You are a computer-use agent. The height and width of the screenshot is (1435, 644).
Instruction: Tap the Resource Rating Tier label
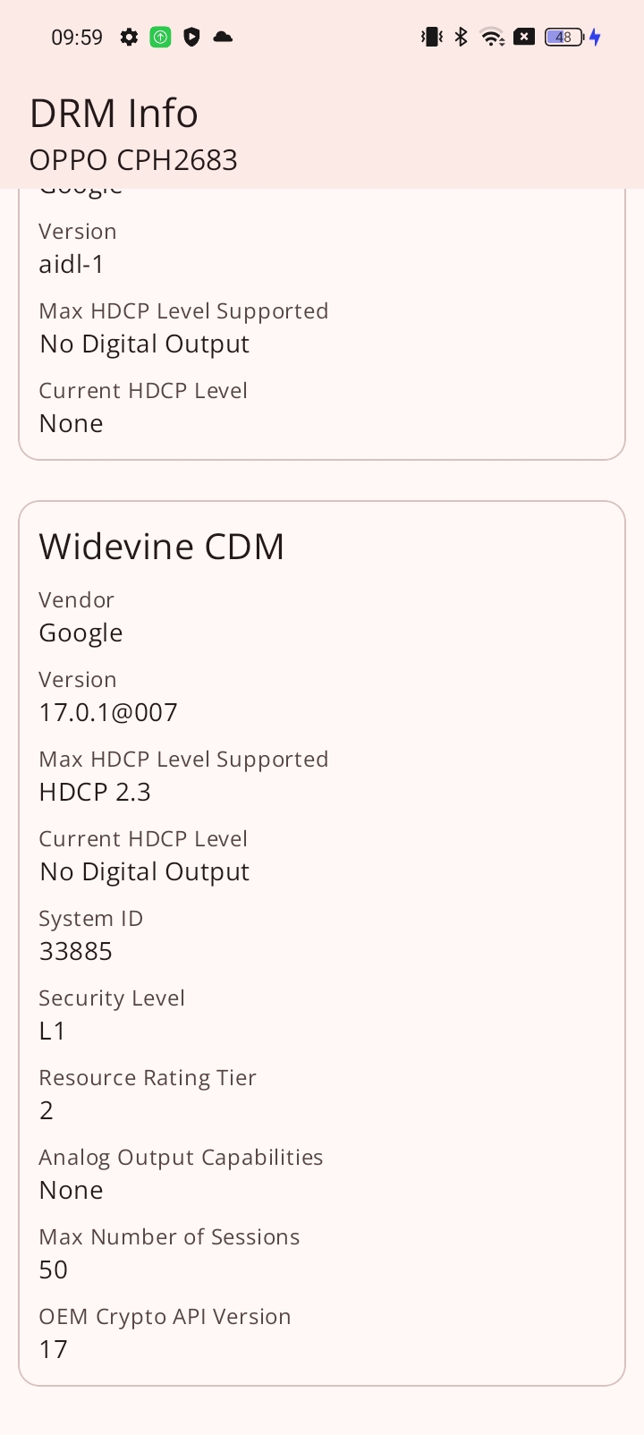pyautogui.click(x=148, y=1077)
